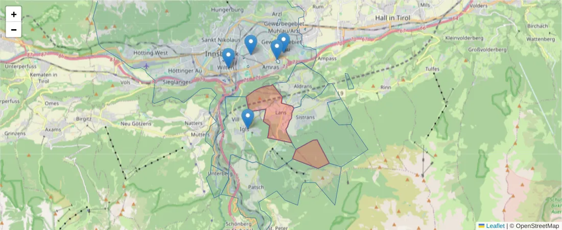
Task: Click the 'Höttinger Au' label
Action: 185,71
